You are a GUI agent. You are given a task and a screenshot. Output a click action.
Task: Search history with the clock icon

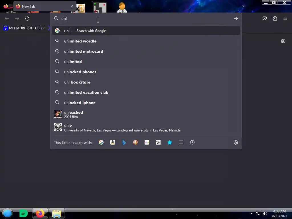192,143
